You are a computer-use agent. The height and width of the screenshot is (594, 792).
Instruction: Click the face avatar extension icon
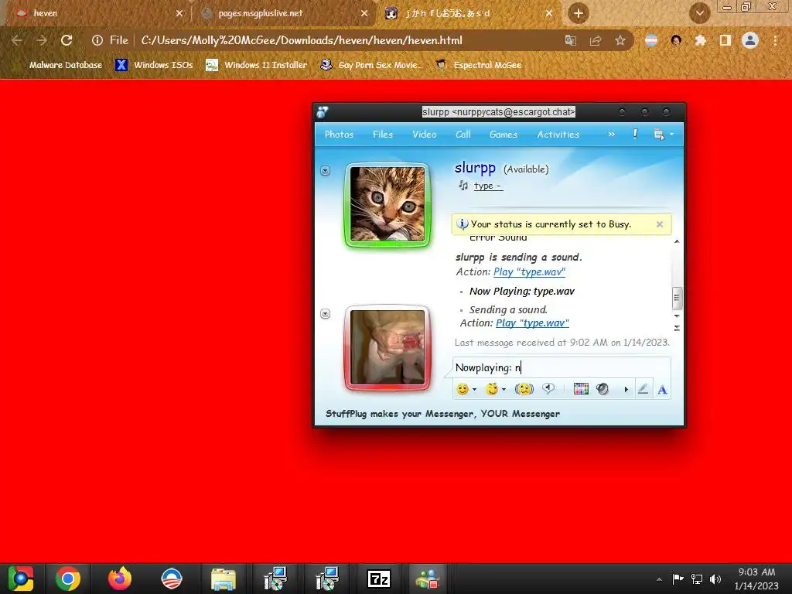click(676, 40)
